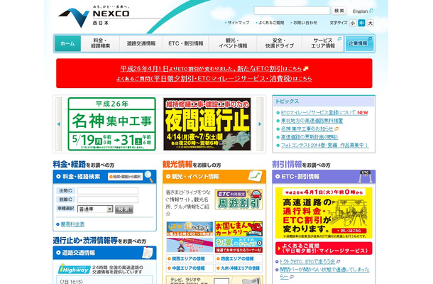Screen dimensions: 433x284
Task: Show next banner with right arrow
Action: pyautogui.click(x=260, y=124)
